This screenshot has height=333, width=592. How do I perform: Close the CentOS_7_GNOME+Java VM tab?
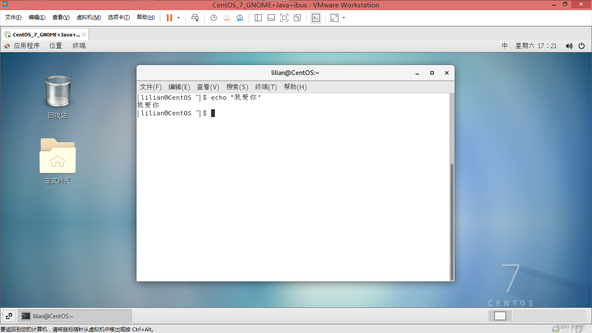[x=84, y=35]
